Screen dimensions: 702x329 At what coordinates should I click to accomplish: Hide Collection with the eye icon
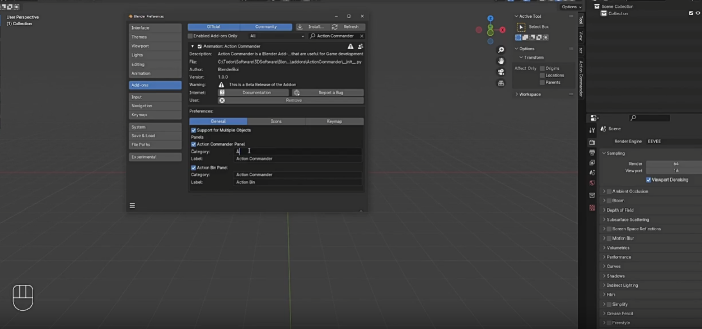698,13
